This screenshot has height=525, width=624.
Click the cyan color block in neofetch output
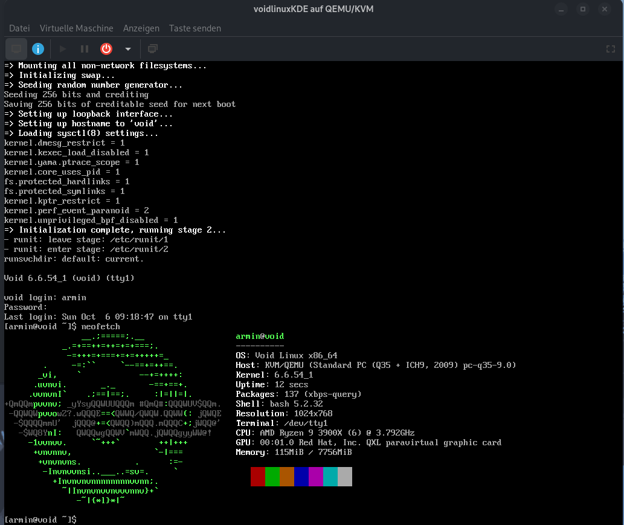click(330, 476)
